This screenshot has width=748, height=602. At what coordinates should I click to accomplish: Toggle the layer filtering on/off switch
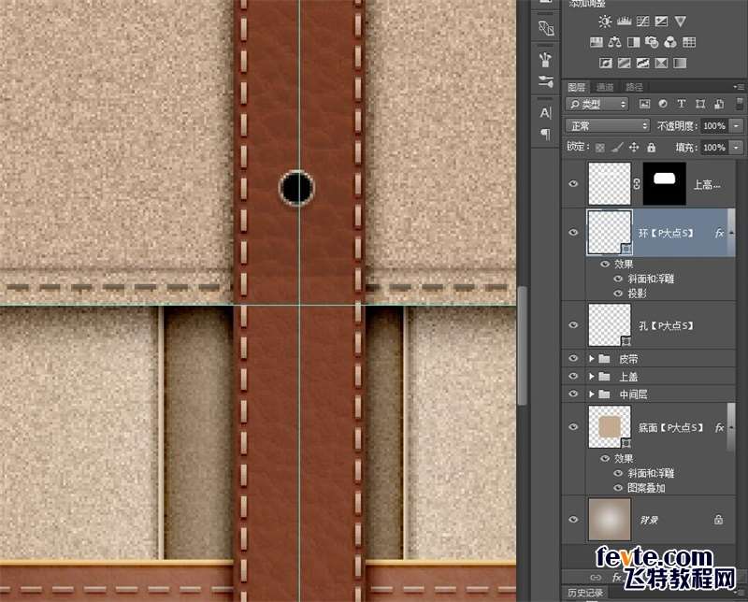[739, 104]
